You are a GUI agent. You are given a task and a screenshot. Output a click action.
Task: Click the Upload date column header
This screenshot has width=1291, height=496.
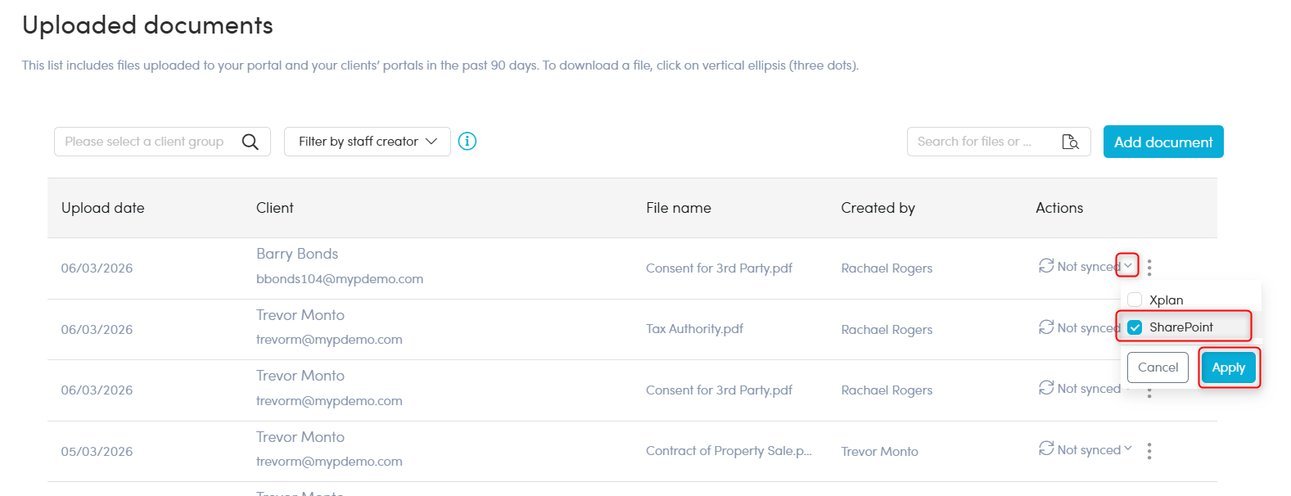click(103, 208)
